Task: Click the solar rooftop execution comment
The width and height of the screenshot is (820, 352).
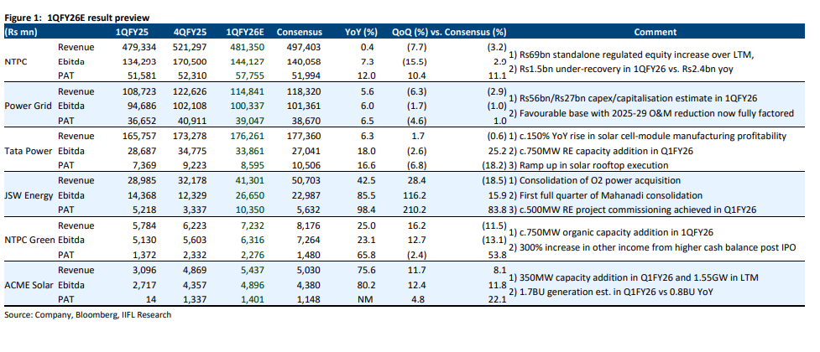Action: pyautogui.click(x=589, y=165)
